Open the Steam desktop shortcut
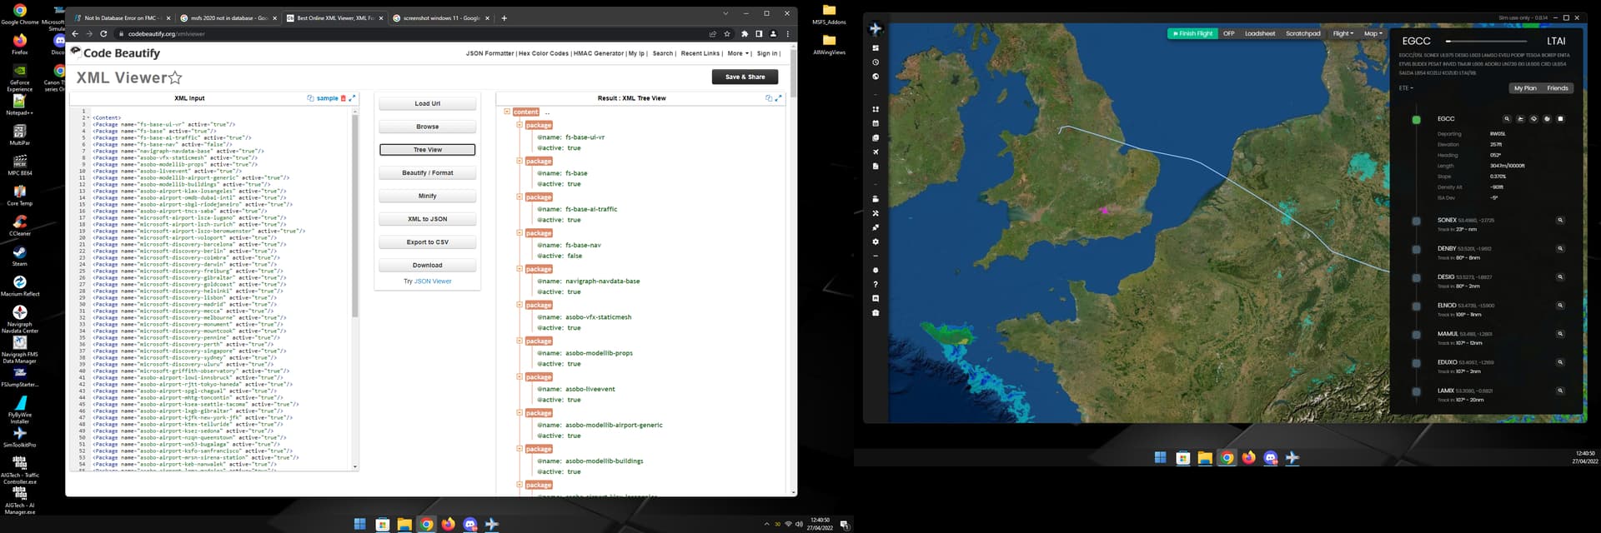The height and width of the screenshot is (533, 1601). click(x=20, y=256)
